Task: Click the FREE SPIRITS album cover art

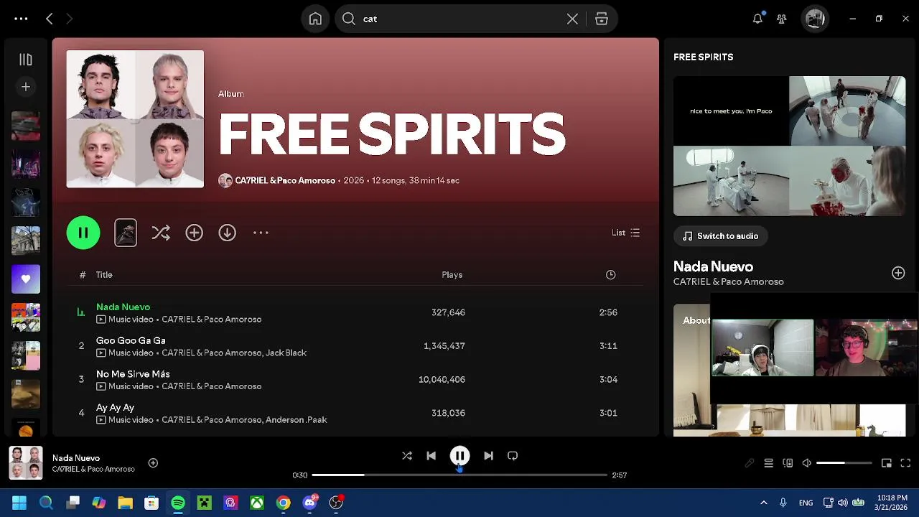Action: coord(135,118)
